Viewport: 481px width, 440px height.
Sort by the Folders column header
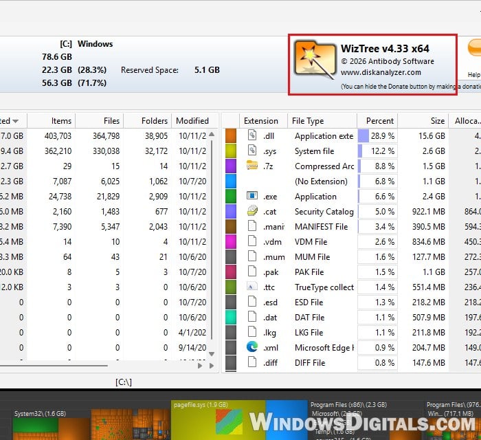pyautogui.click(x=148, y=120)
